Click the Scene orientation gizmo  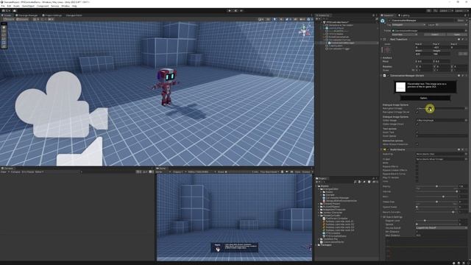click(304, 31)
